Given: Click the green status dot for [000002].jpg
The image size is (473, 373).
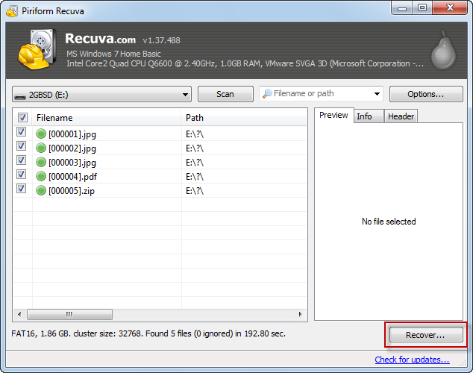Looking at the screenshot, I should click(41, 148).
